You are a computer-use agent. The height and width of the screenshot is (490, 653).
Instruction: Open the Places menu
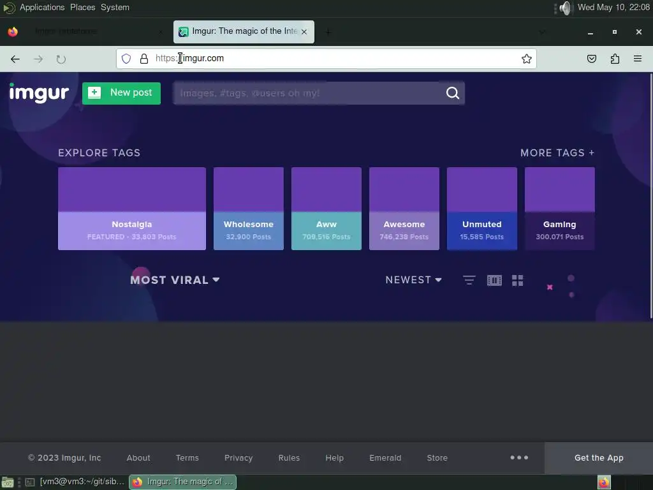coord(82,8)
